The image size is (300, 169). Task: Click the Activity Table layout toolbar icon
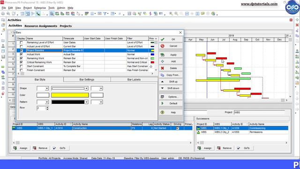coord(22,14)
